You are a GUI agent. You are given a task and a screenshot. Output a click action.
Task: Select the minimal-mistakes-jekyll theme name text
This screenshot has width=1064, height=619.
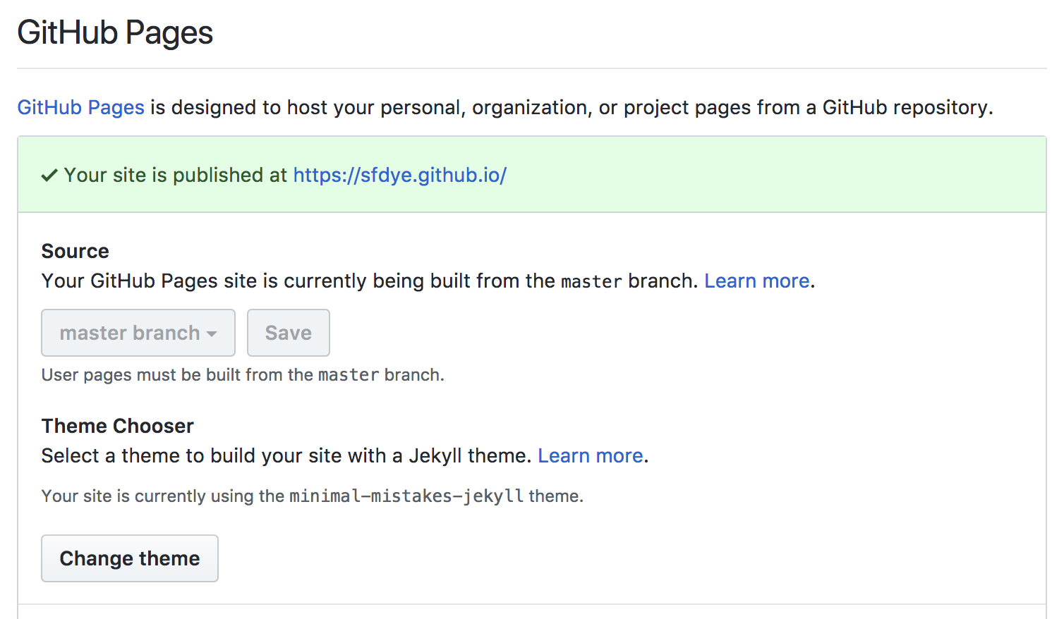[406, 496]
